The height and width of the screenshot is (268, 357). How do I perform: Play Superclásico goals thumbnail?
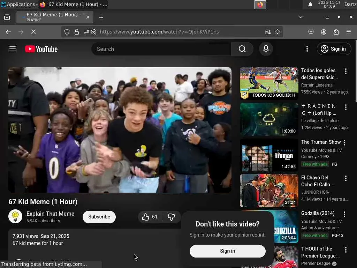tap(269, 83)
